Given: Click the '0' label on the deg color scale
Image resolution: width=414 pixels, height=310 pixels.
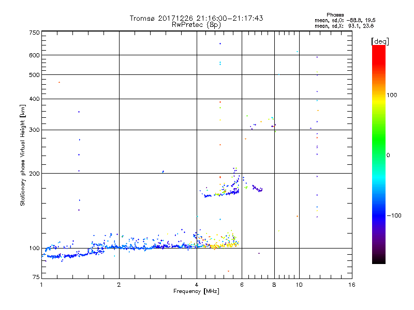Looking at the screenshot, I should [x=388, y=156].
